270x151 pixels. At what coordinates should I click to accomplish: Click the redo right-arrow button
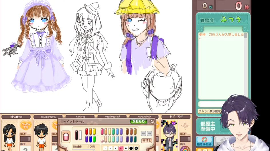click(149, 134)
